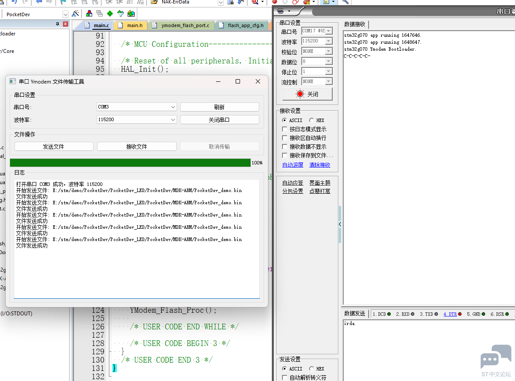Open Manage Run-Time Environment green diamond icon
The width and height of the screenshot is (515, 381).
point(110,14)
